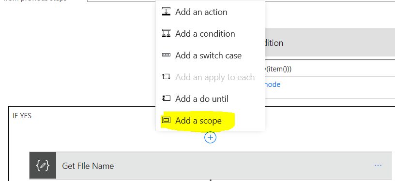This screenshot has width=395, height=181.
Task: Click the Add a condition icon
Action: coord(166,33)
